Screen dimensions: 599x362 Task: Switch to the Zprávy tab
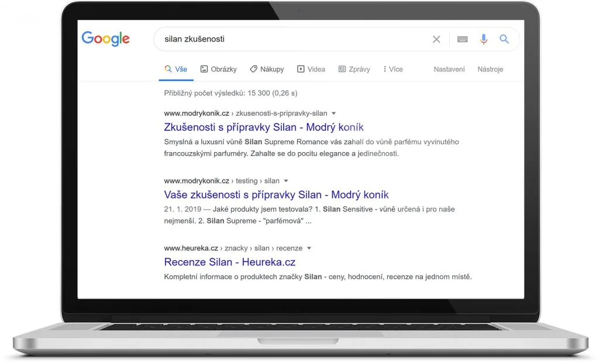(x=354, y=69)
